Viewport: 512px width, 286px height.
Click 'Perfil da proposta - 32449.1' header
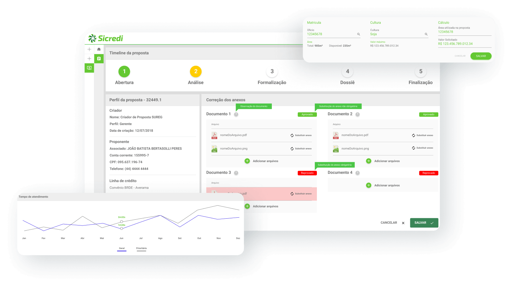pyautogui.click(x=135, y=100)
